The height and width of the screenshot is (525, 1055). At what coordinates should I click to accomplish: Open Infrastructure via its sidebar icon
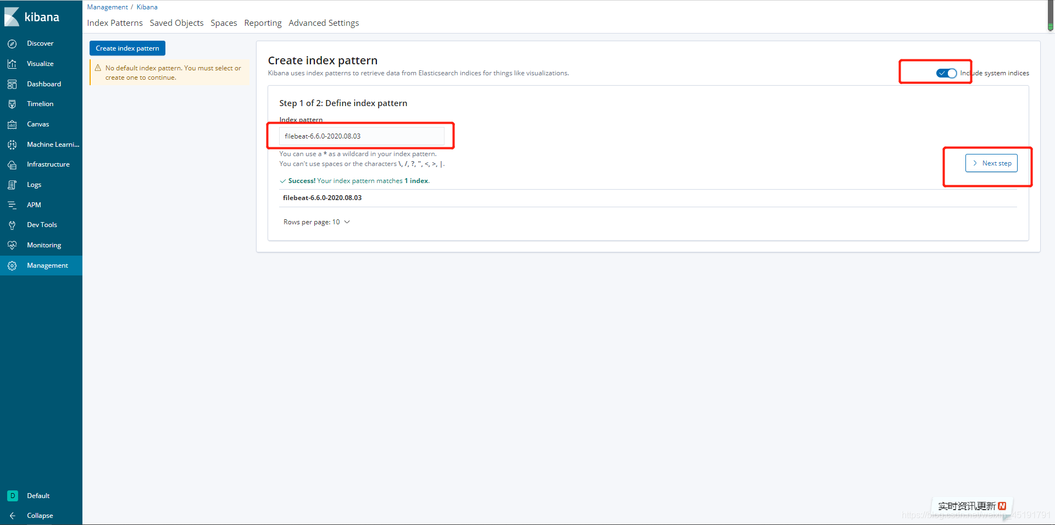click(12, 164)
